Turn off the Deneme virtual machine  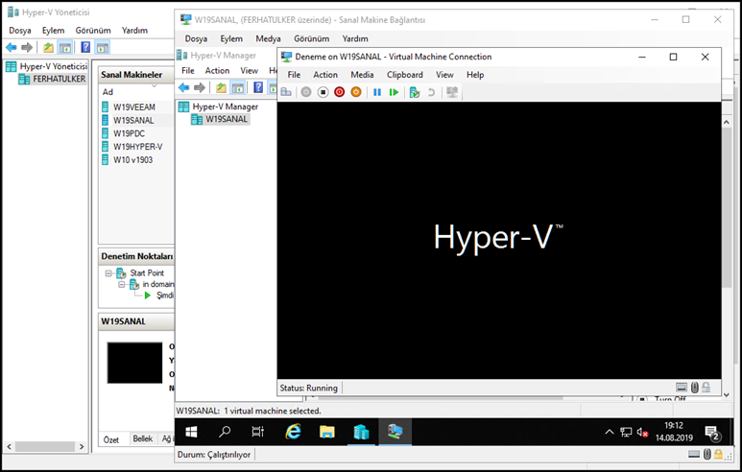click(323, 92)
